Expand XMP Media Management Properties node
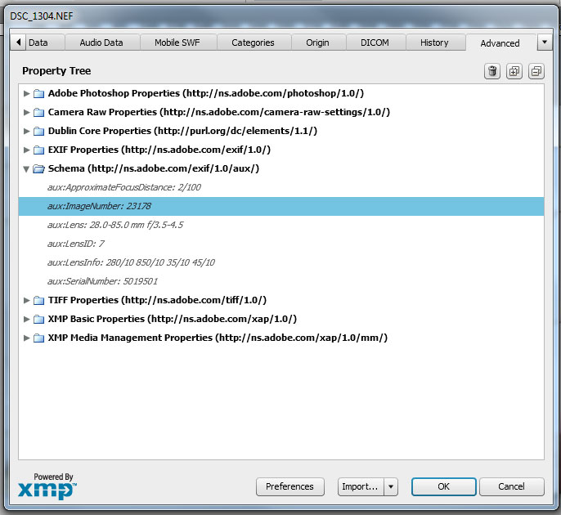This screenshot has width=561, height=515. pyautogui.click(x=27, y=338)
